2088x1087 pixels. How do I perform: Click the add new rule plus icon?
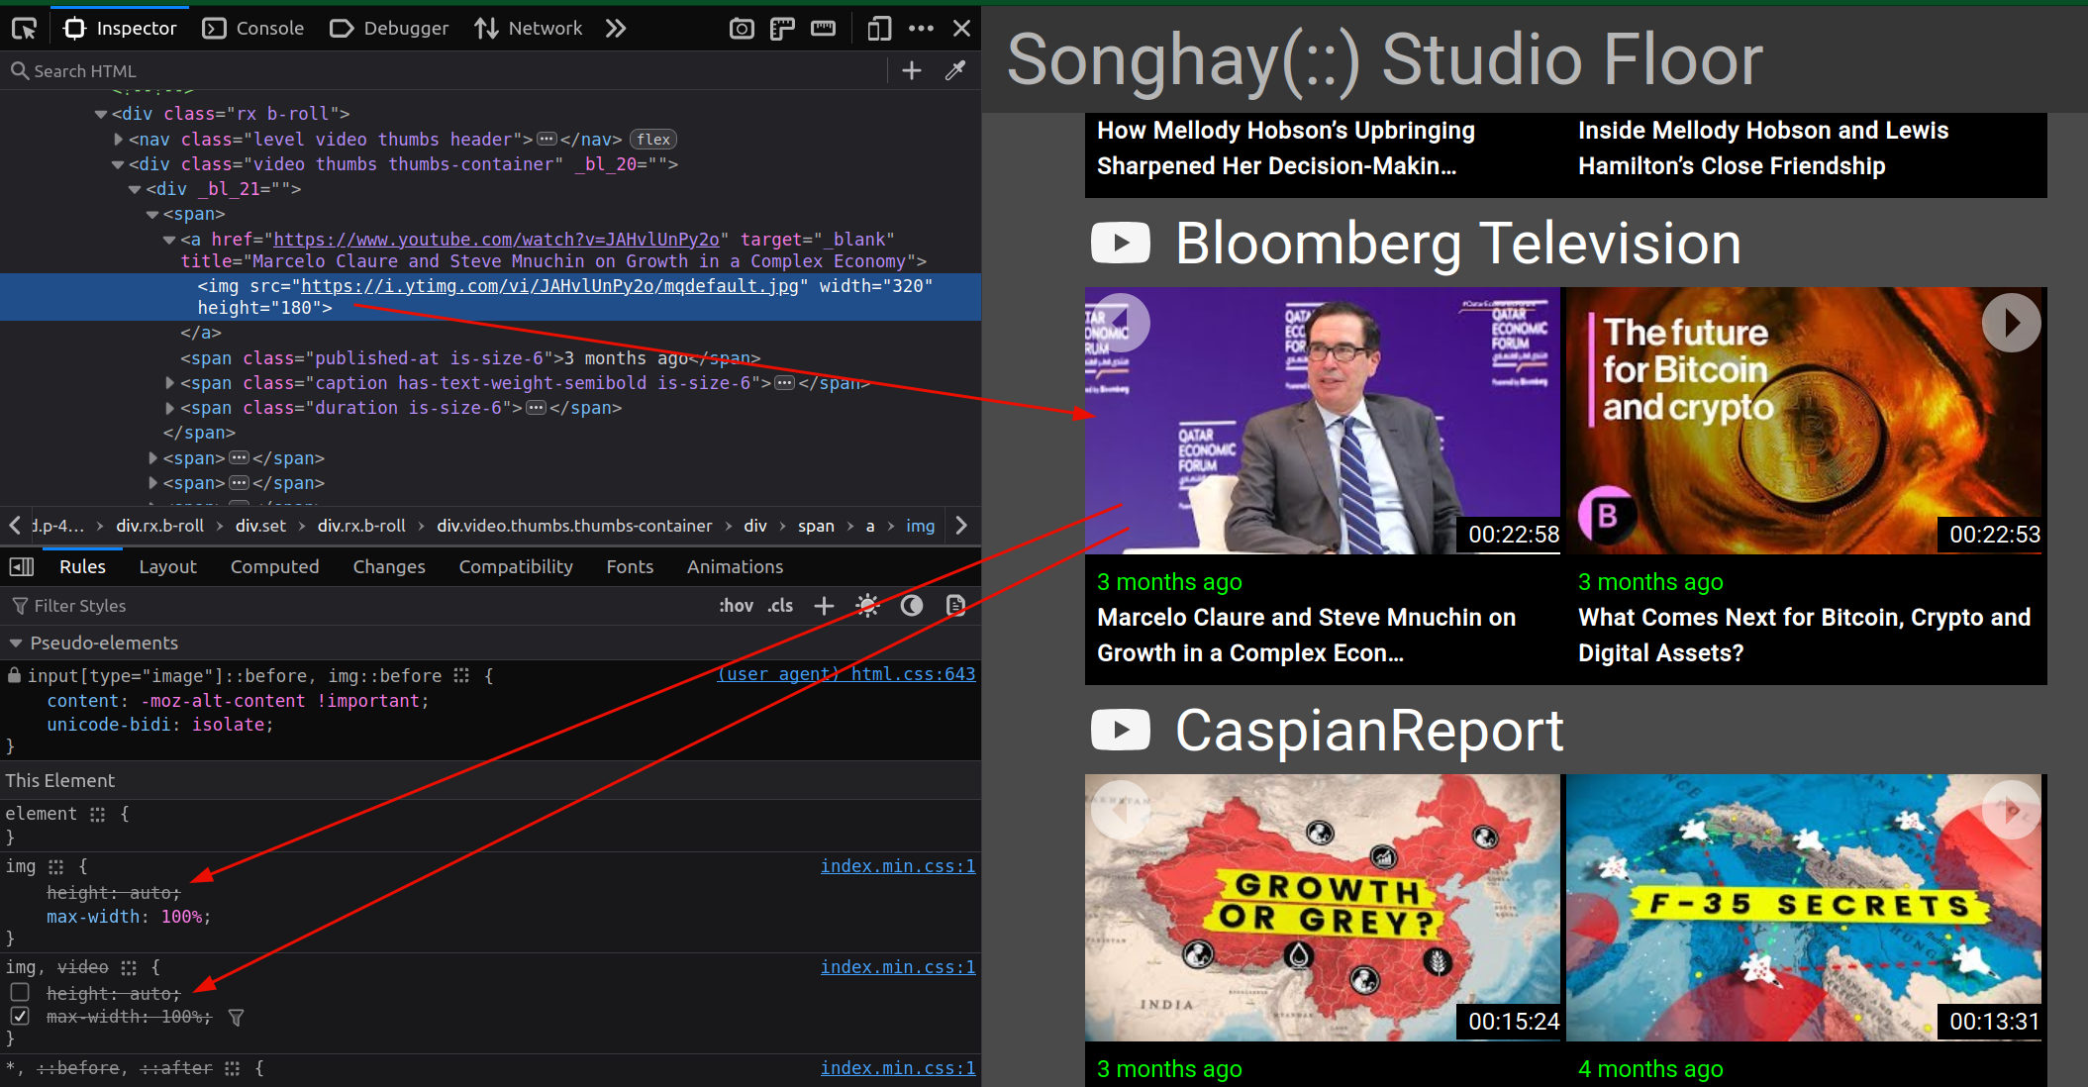[824, 605]
